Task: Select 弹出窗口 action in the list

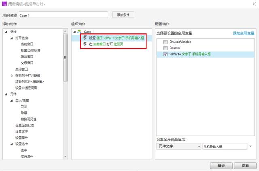Action: click(28, 56)
